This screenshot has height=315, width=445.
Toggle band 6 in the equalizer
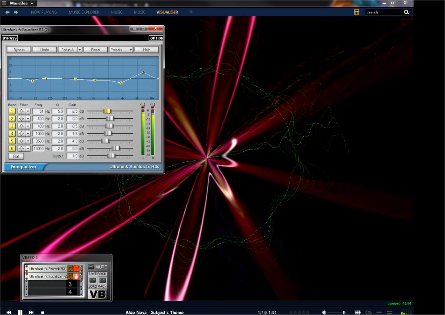(x=12, y=148)
